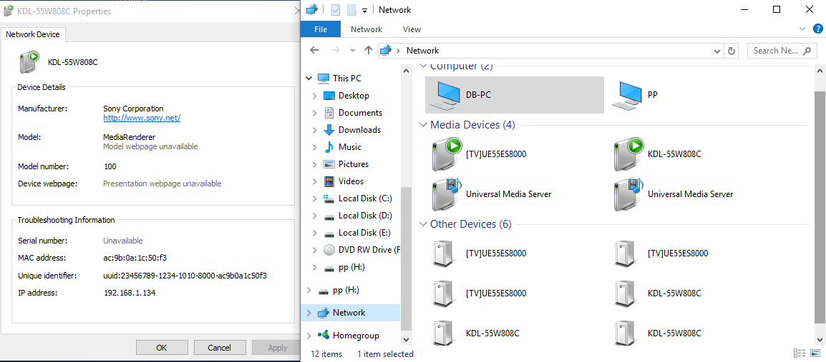This screenshot has height=362, width=826.
Task: Click the KDL-55W808C device icon in Properties window
Action: (x=29, y=62)
